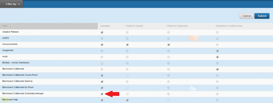Uncheck Visible to Guests for Announcements
The width and height of the screenshot is (273, 103).
coord(127,45)
